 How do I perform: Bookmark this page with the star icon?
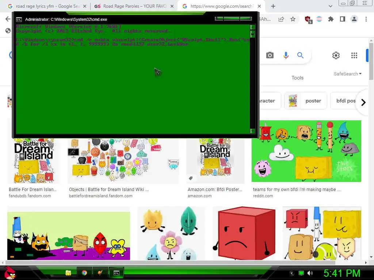tap(293, 19)
